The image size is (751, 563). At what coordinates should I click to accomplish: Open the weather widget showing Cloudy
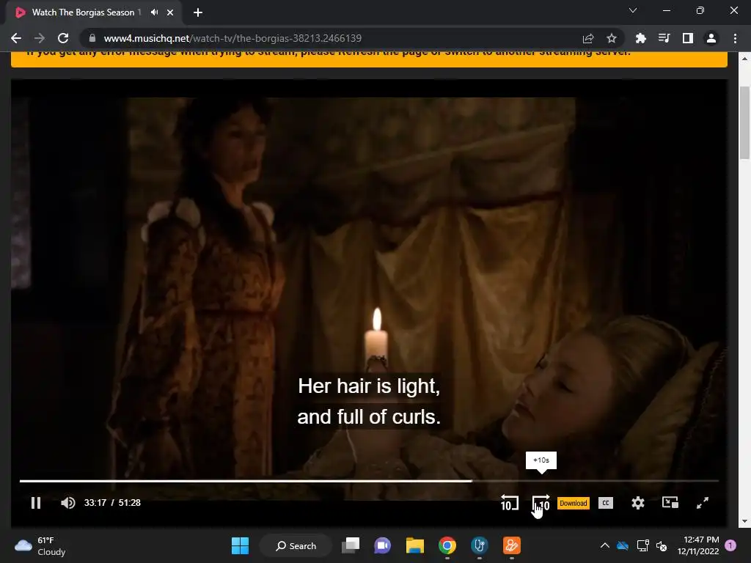pyautogui.click(x=40, y=545)
